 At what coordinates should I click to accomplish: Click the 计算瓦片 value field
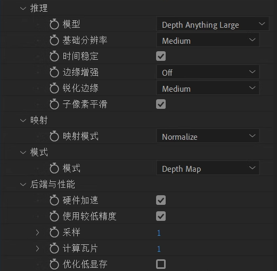point(159,249)
